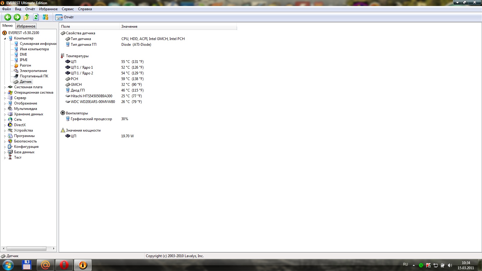Expand the Сеть node
The image size is (482, 271).
pyautogui.click(x=5, y=120)
